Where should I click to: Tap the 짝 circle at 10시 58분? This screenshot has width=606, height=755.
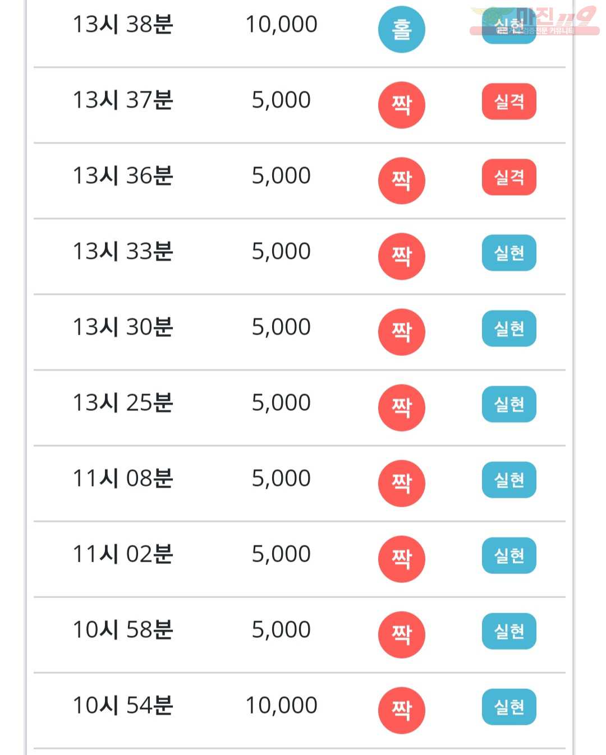[x=401, y=634]
